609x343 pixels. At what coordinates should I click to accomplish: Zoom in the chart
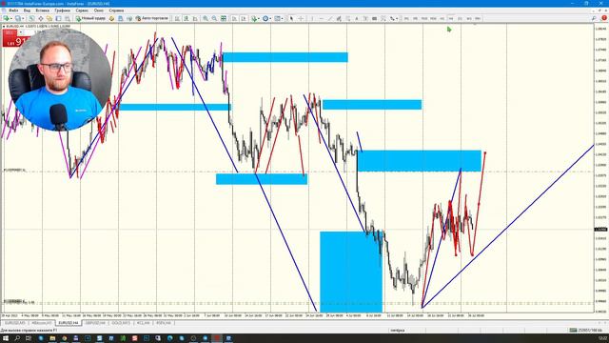[x=206, y=18]
